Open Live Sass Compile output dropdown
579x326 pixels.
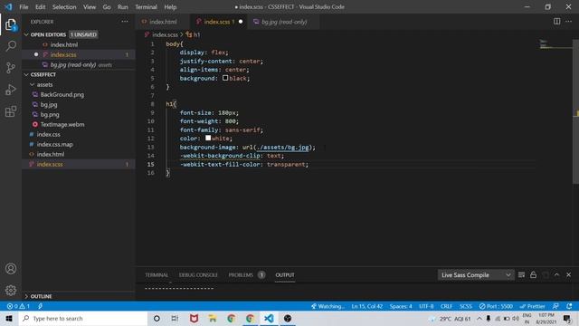(476, 275)
